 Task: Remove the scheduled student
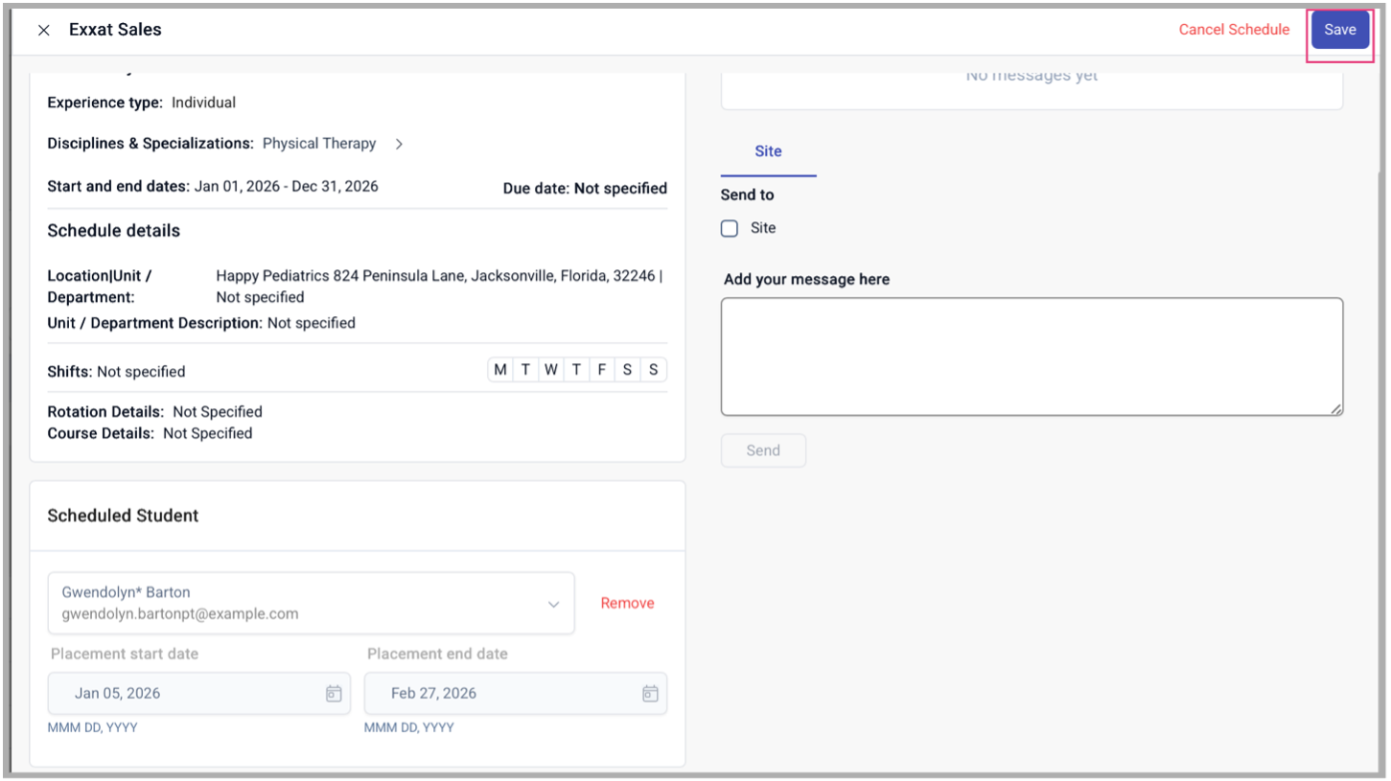click(x=627, y=604)
